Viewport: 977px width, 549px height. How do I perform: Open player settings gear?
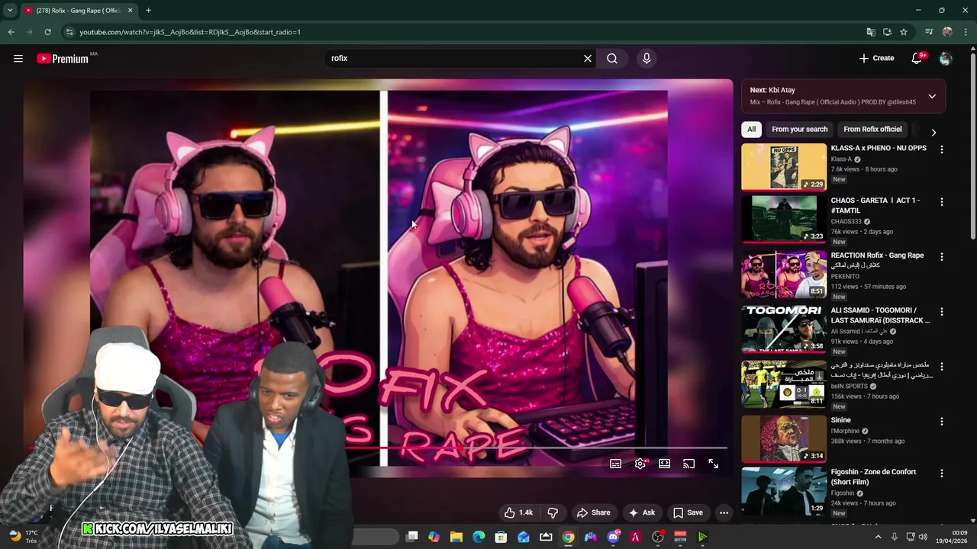[x=640, y=464]
